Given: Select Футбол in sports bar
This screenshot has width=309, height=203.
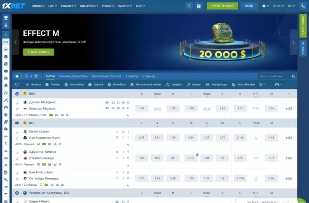Looking at the screenshot, I should click(x=33, y=84).
